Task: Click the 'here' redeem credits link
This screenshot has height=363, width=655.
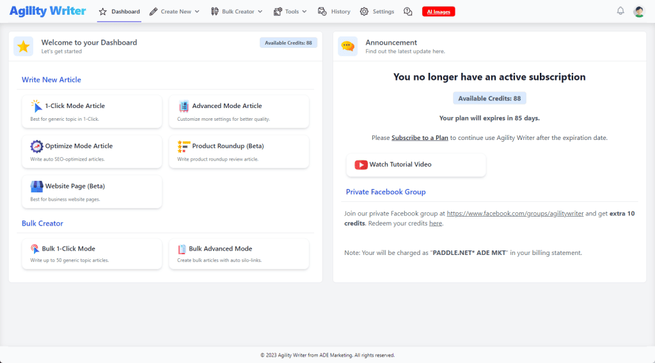Action: pos(436,224)
